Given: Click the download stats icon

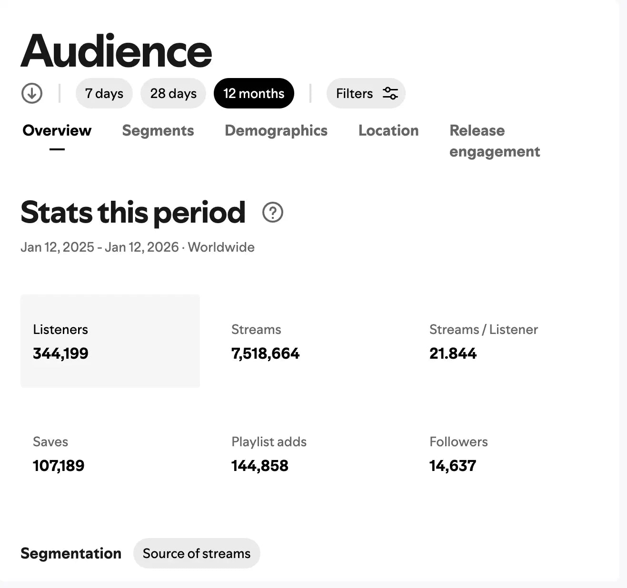Looking at the screenshot, I should pos(31,93).
